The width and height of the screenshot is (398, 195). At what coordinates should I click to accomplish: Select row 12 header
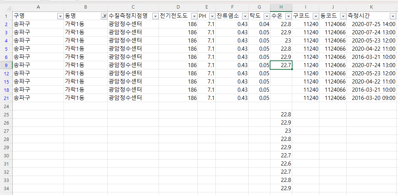6,73
